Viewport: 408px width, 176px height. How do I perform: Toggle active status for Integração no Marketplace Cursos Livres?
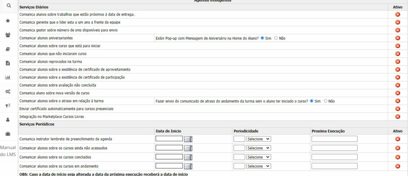pos(397,117)
